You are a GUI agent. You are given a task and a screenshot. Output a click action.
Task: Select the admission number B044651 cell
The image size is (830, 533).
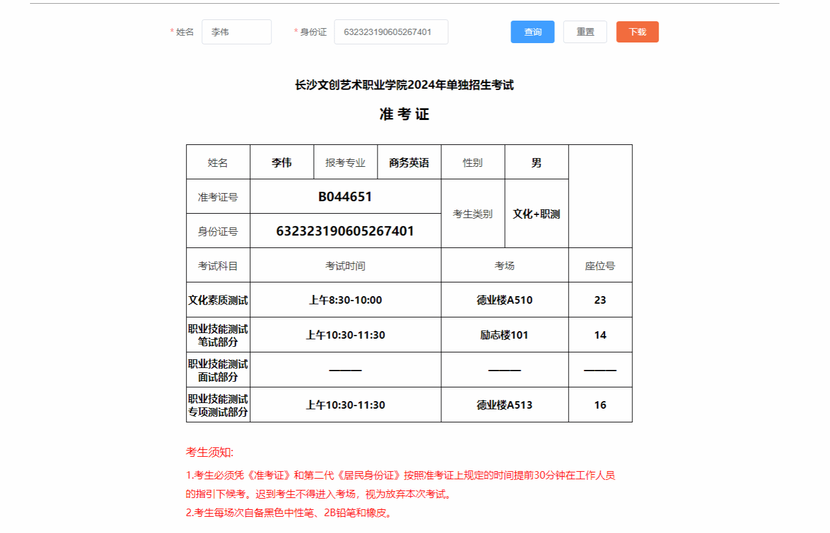pos(345,197)
